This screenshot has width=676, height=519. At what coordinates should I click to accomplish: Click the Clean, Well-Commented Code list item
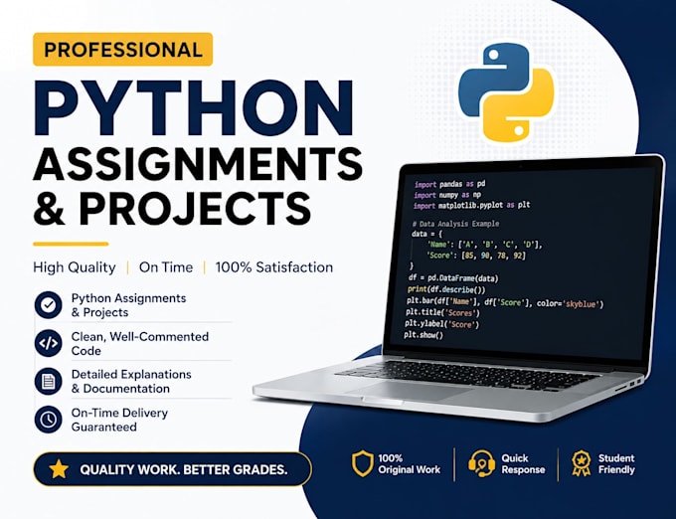point(140,344)
